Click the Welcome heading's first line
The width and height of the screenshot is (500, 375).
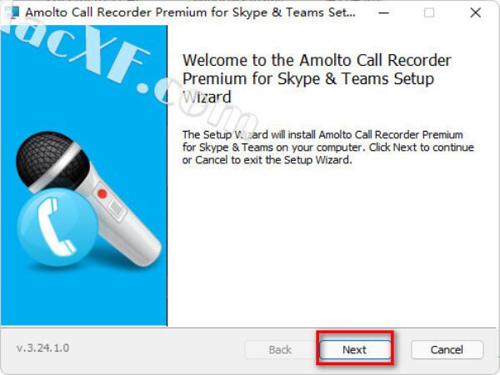(317, 61)
